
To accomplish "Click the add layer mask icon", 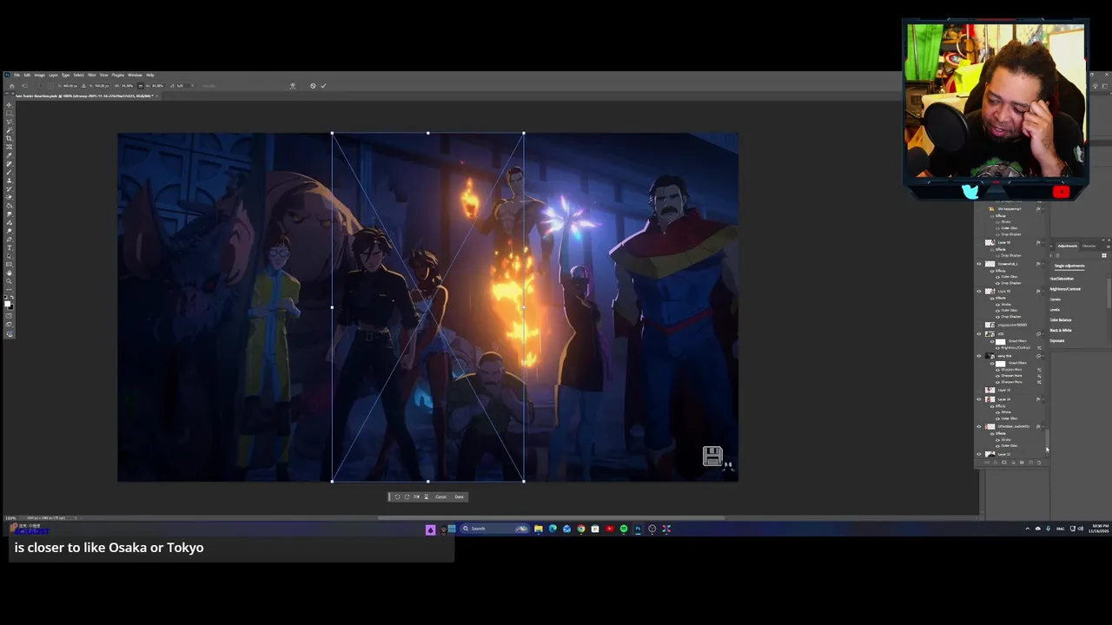I will [x=1004, y=462].
